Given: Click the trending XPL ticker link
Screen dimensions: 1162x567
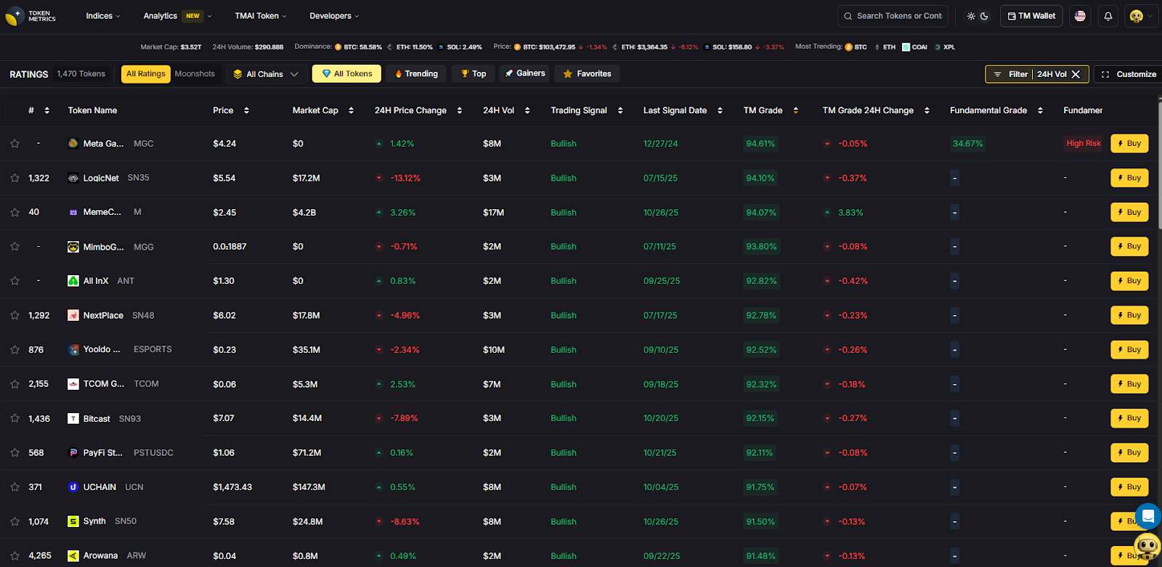Looking at the screenshot, I should pyautogui.click(x=945, y=47).
